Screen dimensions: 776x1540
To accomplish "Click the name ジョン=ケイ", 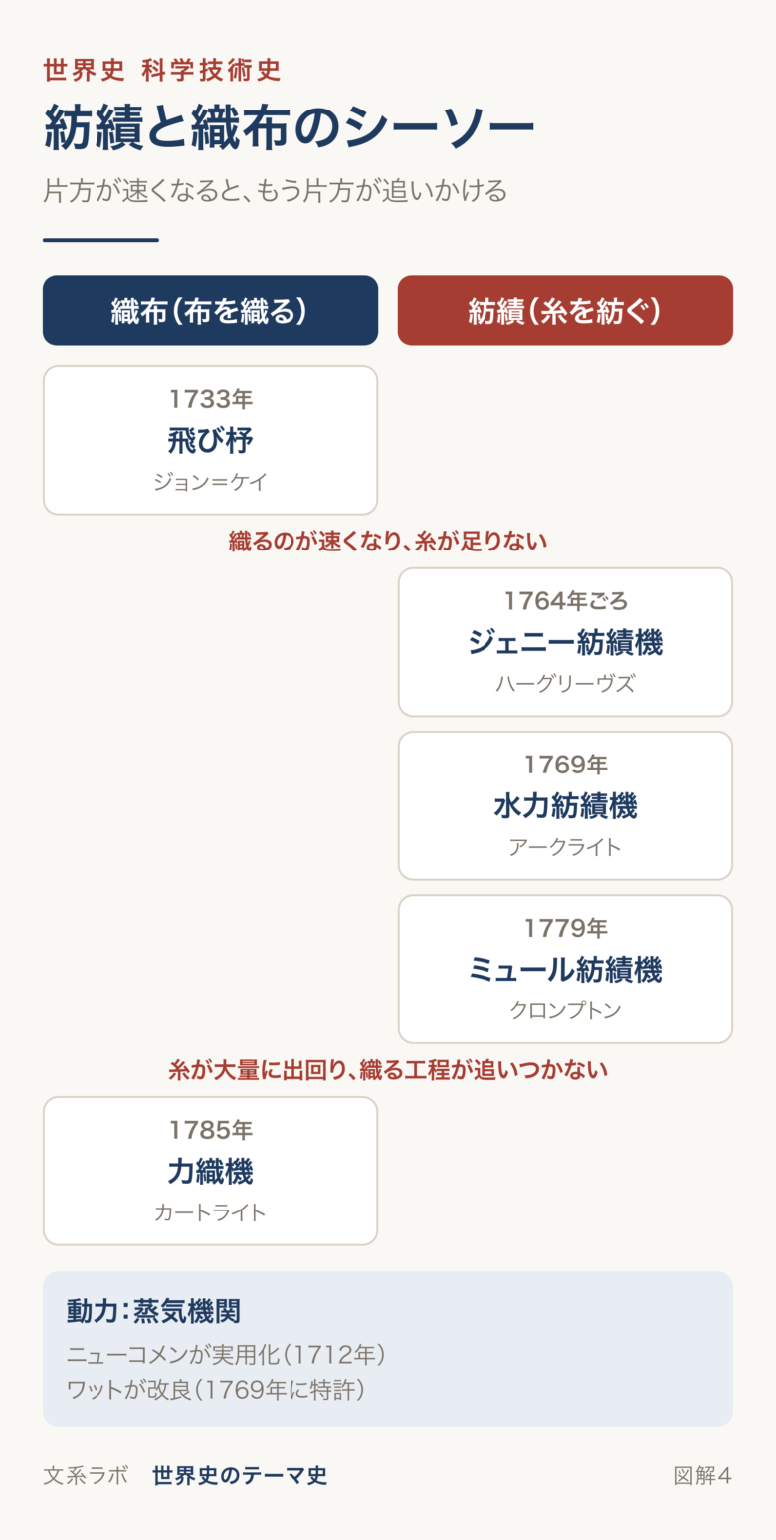I will pyautogui.click(x=210, y=482).
